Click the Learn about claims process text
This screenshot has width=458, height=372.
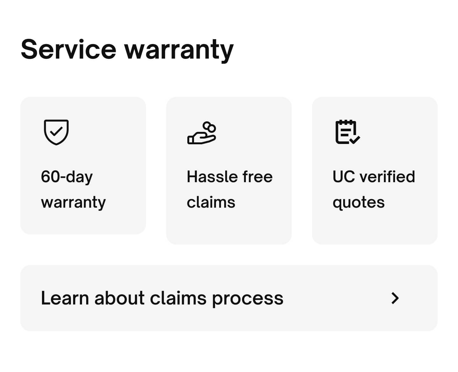162,298
